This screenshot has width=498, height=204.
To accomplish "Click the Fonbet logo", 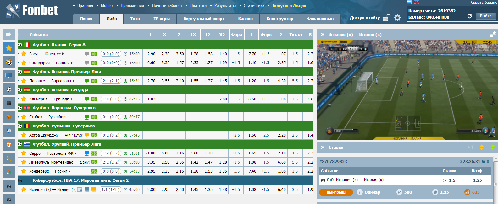I will [x=32, y=11].
